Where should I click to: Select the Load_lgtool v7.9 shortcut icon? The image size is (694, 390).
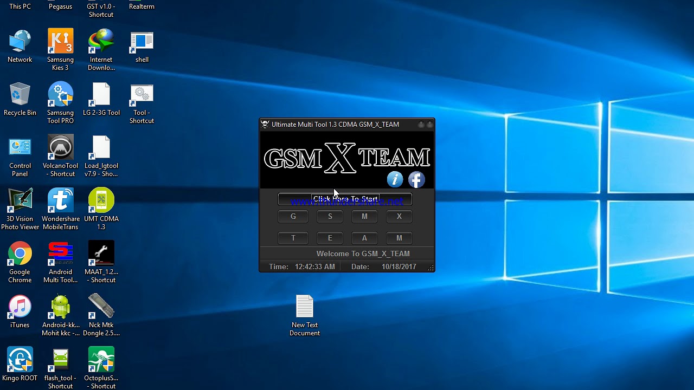(101, 156)
